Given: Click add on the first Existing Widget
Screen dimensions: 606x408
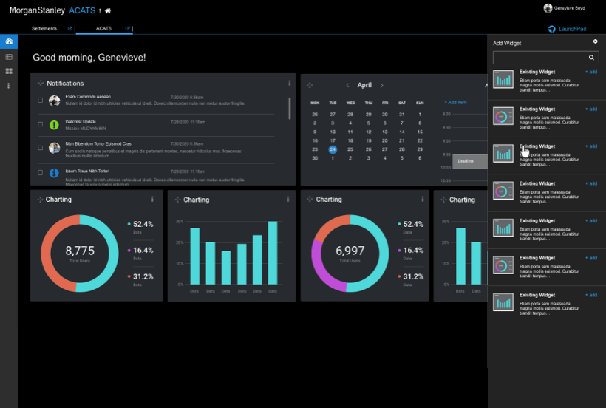Looking at the screenshot, I should coord(591,72).
